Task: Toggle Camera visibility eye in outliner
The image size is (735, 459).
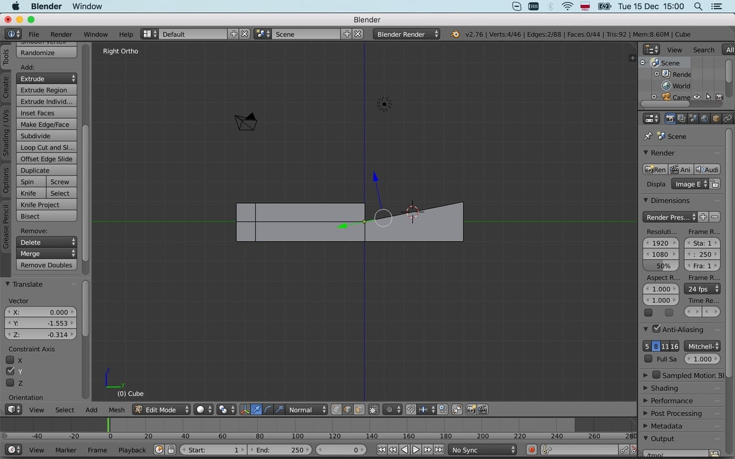Action: [x=697, y=97]
